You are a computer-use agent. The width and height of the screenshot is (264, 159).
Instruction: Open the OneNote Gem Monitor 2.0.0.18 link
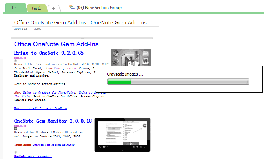click(53, 121)
